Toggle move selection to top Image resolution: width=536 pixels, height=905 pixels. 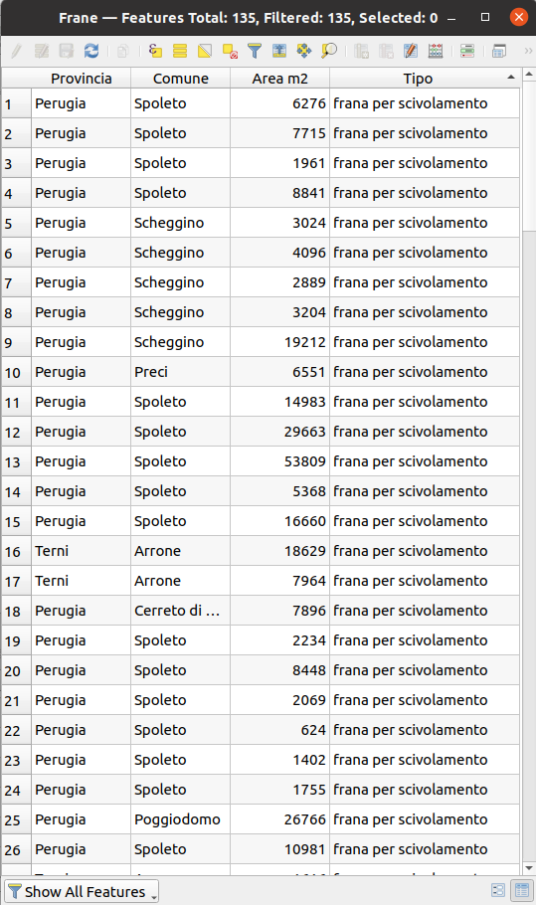[279, 51]
